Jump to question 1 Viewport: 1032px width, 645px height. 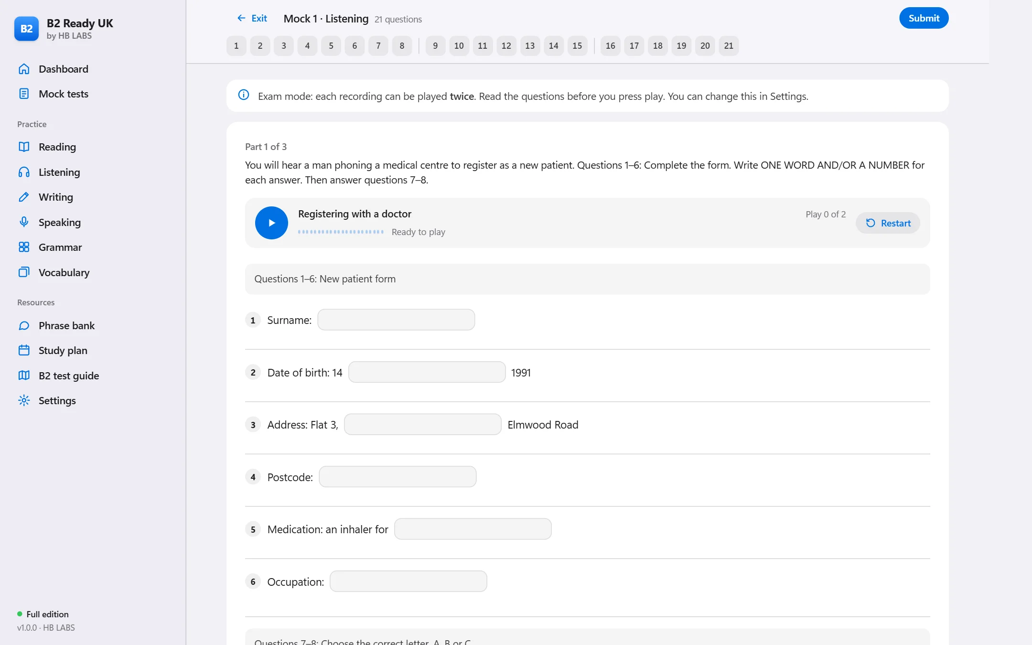click(x=236, y=46)
